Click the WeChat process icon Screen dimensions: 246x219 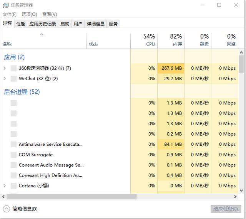click(14, 79)
